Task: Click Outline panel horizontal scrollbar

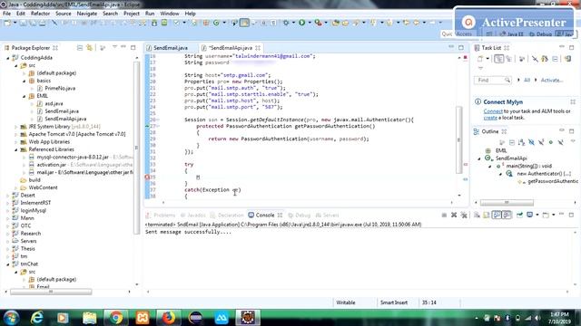Action: 507,203
